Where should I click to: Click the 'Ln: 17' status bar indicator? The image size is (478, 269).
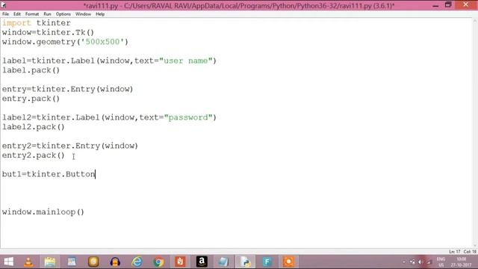click(455, 252)
